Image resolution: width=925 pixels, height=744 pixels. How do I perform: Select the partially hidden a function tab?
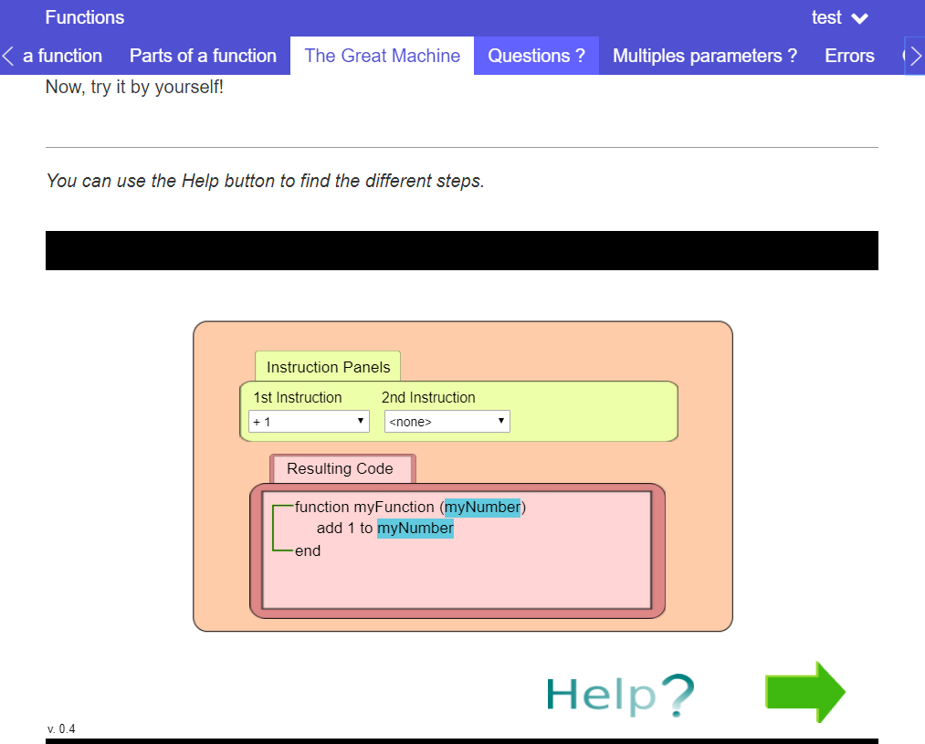(62, 56)
